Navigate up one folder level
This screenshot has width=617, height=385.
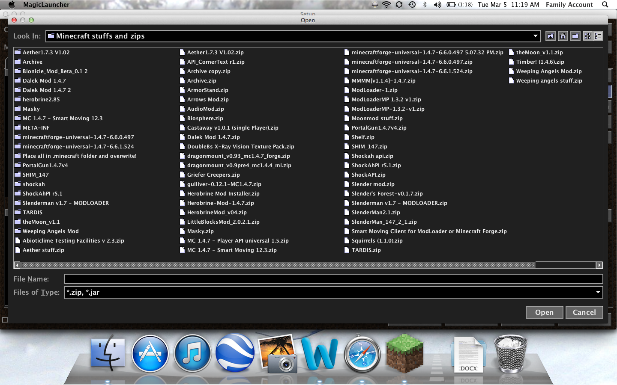[x=550, y=36]
